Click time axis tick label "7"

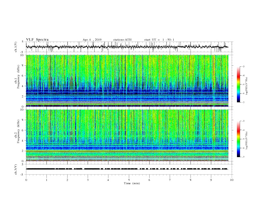click(x=170, y=180)
